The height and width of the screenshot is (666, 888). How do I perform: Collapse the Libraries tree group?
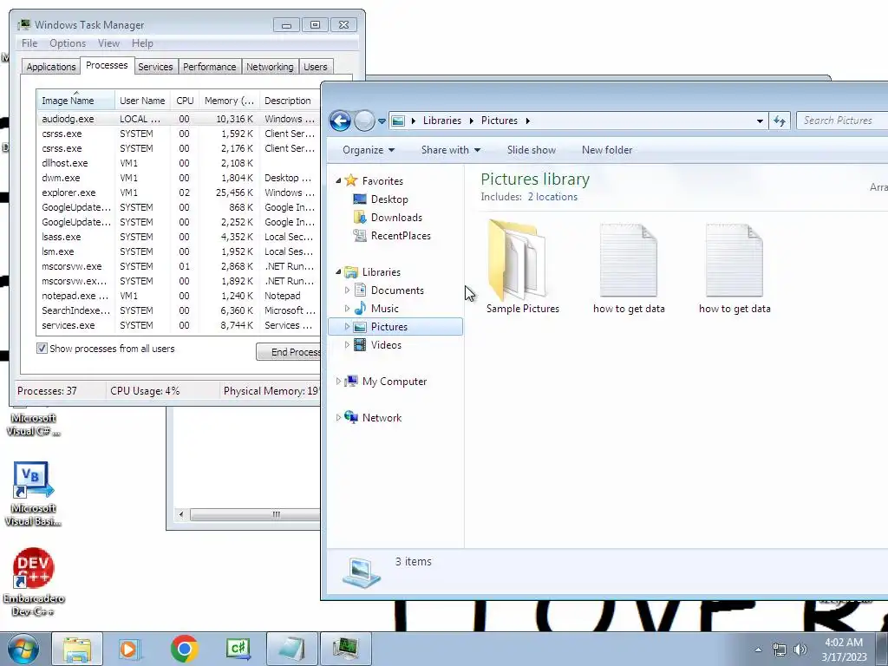[338, 271]
